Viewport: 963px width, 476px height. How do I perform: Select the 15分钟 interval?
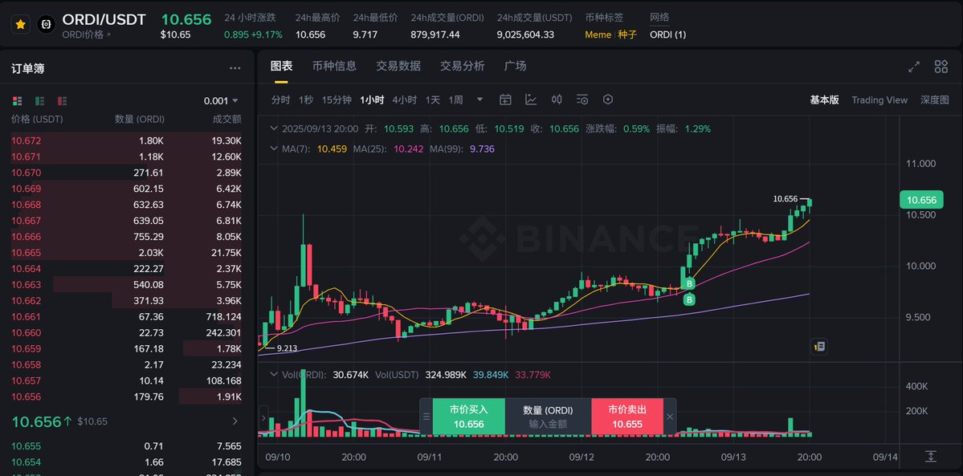pos(337,100)
